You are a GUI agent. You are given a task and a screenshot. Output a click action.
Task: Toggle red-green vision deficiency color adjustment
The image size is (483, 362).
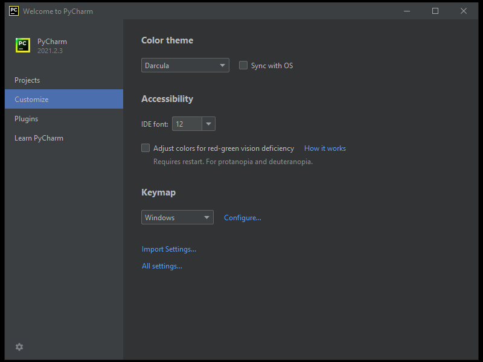point(146,148)
